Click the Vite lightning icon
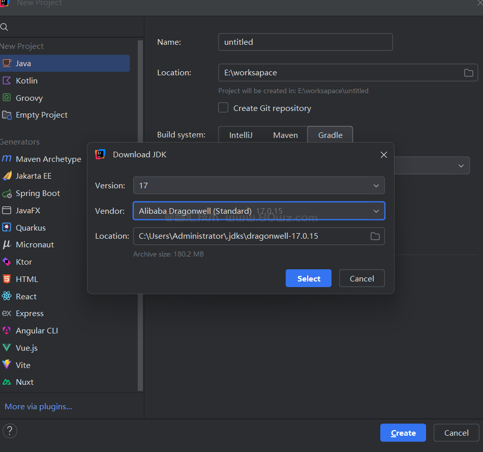This screenshot has width=483, height=452. click(7, 365)
